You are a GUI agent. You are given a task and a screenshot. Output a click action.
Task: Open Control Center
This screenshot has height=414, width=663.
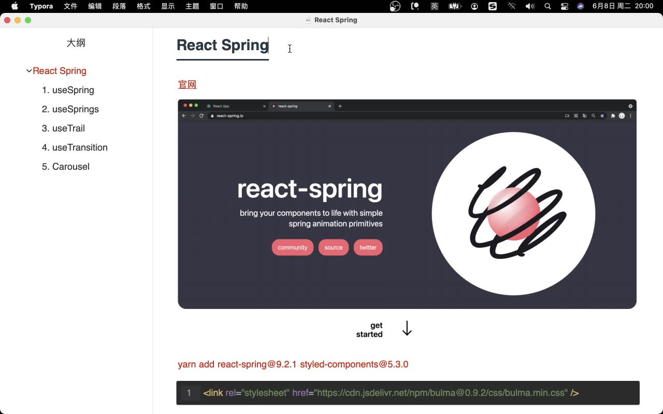(565, 6)
